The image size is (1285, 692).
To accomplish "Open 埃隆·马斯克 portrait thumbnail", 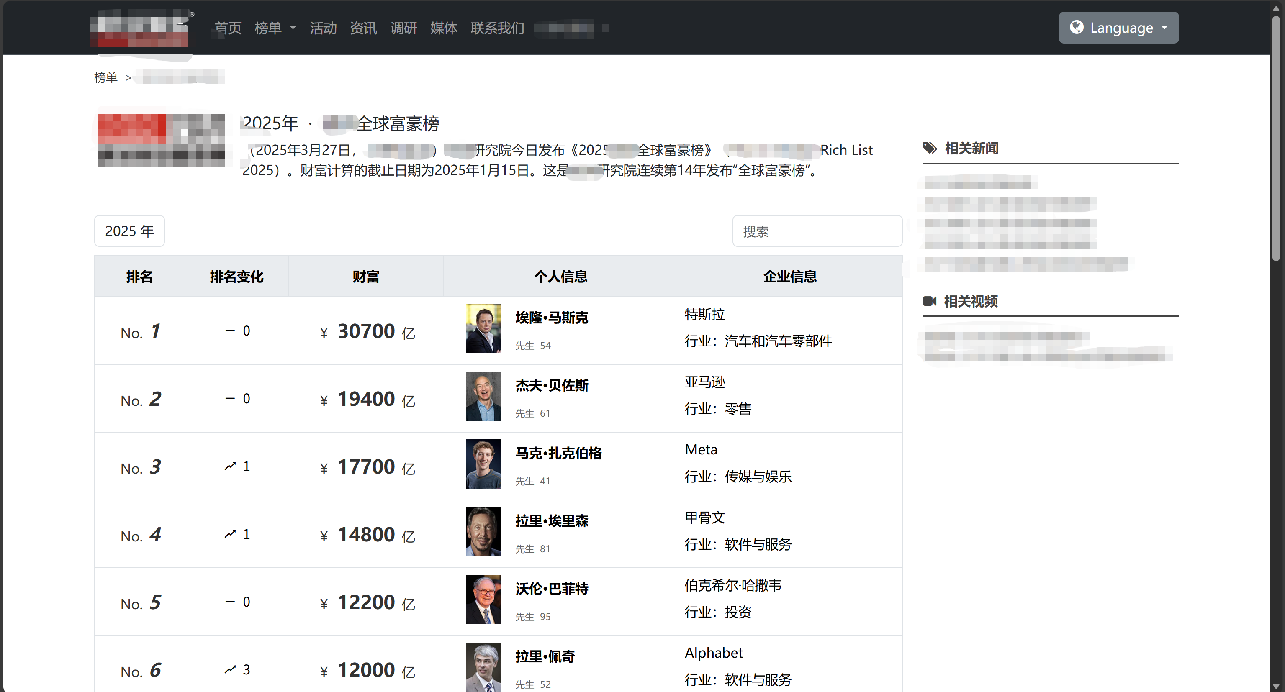I will 483,328.
